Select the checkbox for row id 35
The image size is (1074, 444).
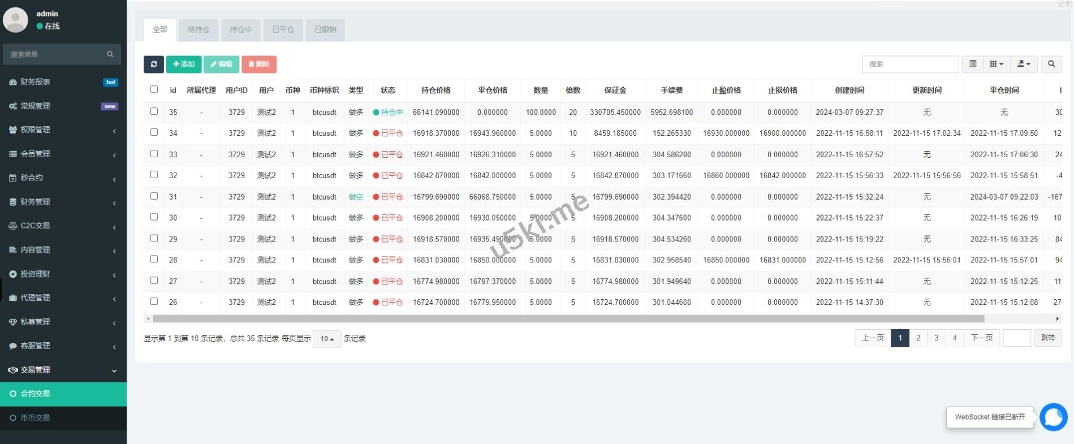154,111
